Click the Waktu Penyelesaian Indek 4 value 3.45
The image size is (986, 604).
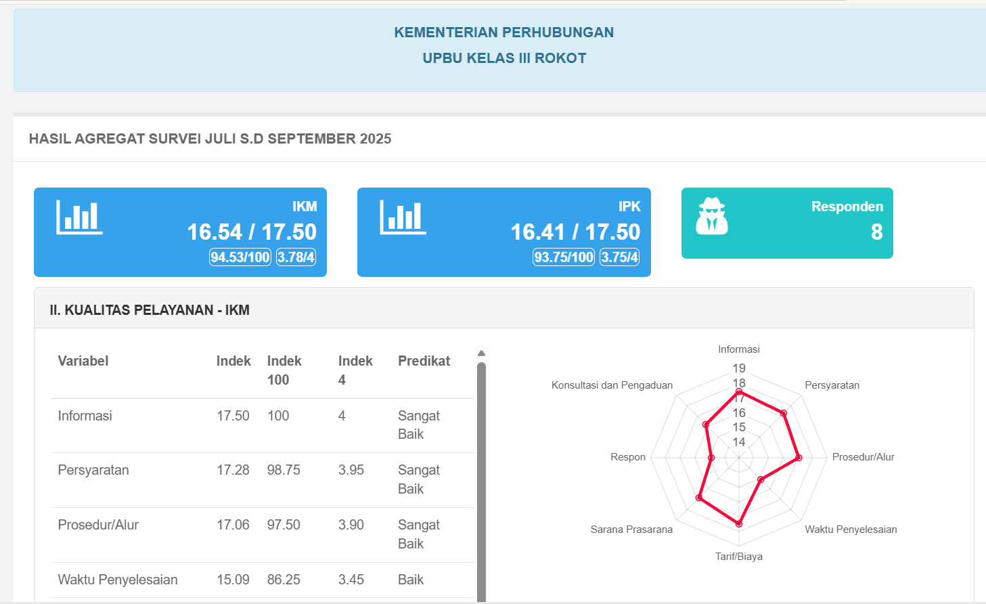click(x=351, y=580)
